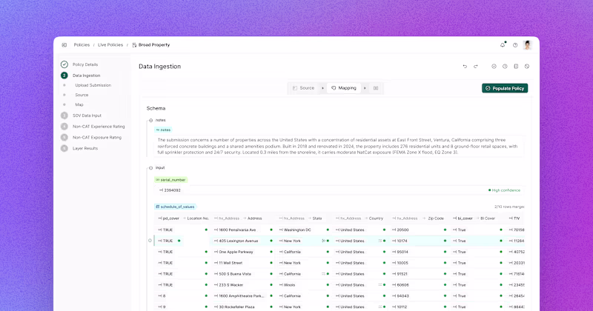Viewport: 593px width, 311px height.
Task: Open SOV Data Input step
Action: [87, 116]
